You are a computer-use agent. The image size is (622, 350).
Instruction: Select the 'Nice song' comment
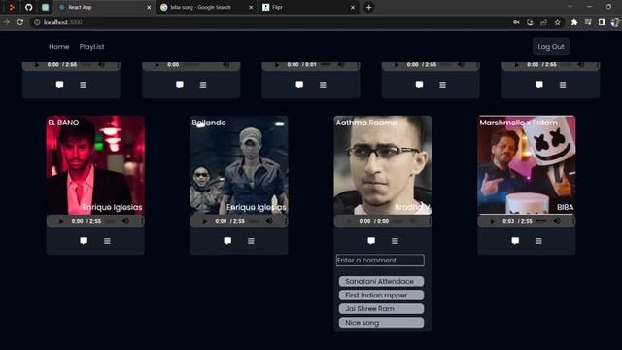coord(381,323)
